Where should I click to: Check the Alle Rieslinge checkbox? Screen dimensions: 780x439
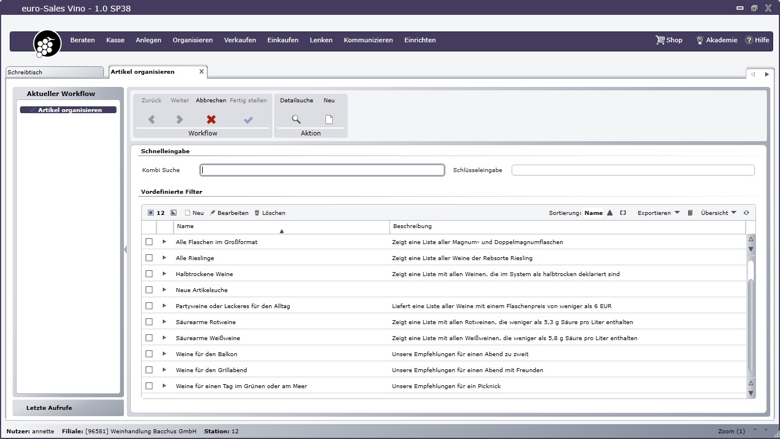tap(149, 258)
